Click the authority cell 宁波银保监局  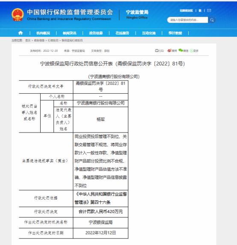[x=101, y=222]
